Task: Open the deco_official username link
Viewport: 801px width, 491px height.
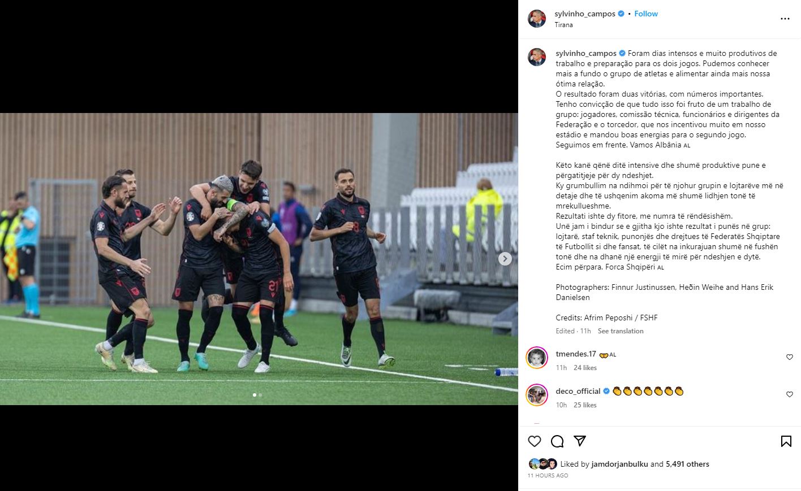Action: pyautogui.click(x=578, y=391)
